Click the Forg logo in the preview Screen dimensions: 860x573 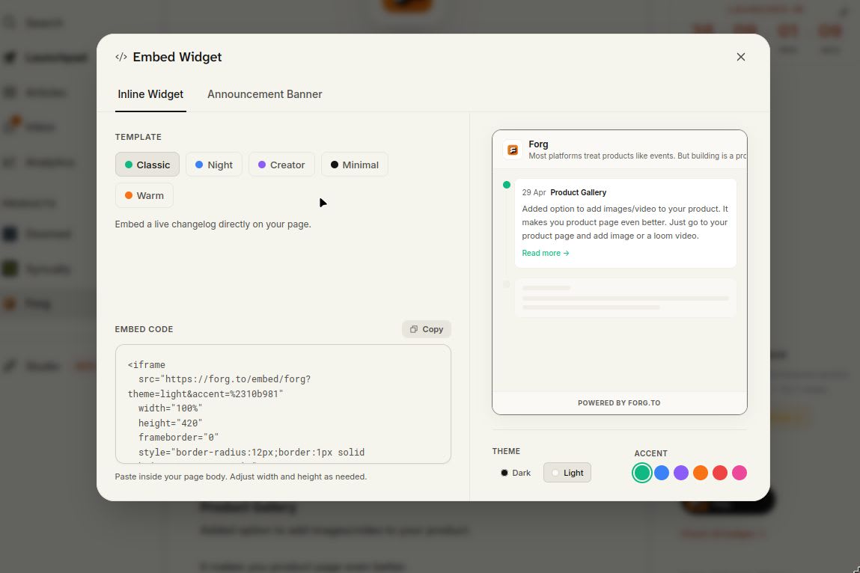pyautogui.click(x=513, y=150)
